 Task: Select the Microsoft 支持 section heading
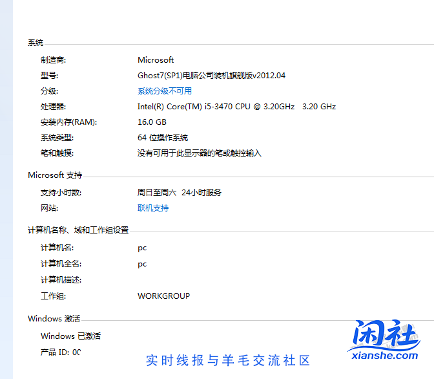[x=55, y=175]
